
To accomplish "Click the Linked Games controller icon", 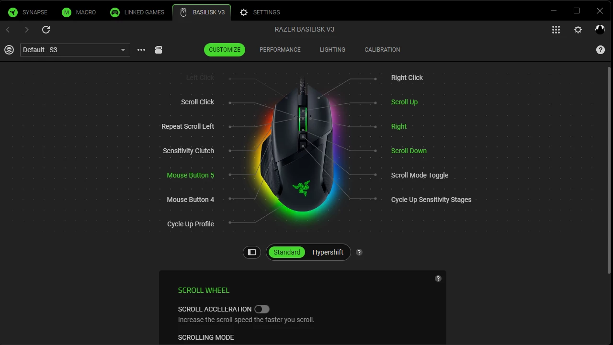I will [115, 12].
